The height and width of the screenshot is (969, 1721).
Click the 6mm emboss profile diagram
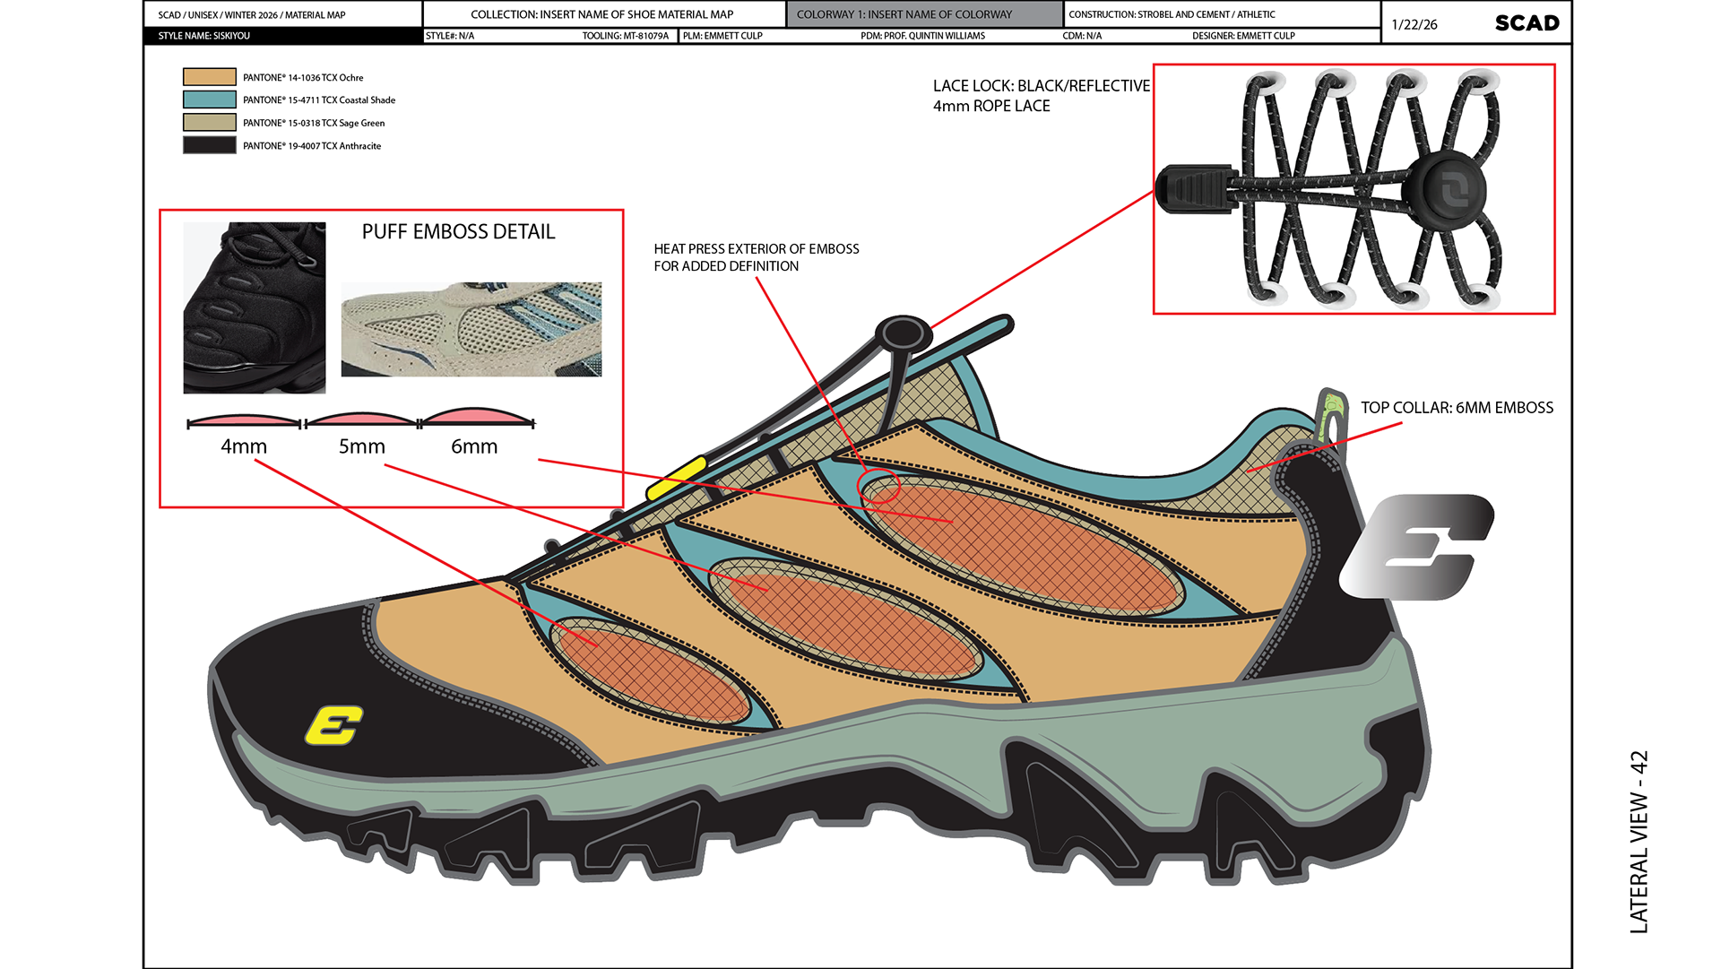[477, 417]
